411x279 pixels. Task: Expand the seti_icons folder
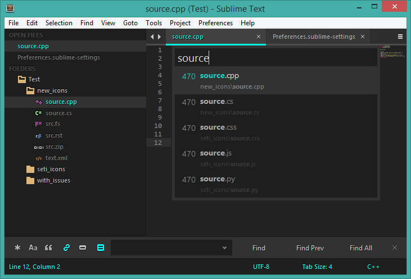point(30,170)
